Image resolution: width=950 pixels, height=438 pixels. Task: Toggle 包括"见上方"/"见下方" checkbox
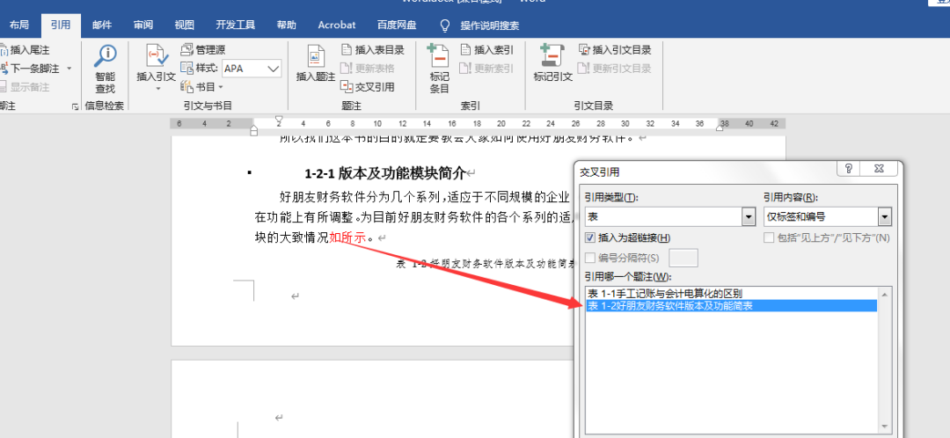point(769,238)
